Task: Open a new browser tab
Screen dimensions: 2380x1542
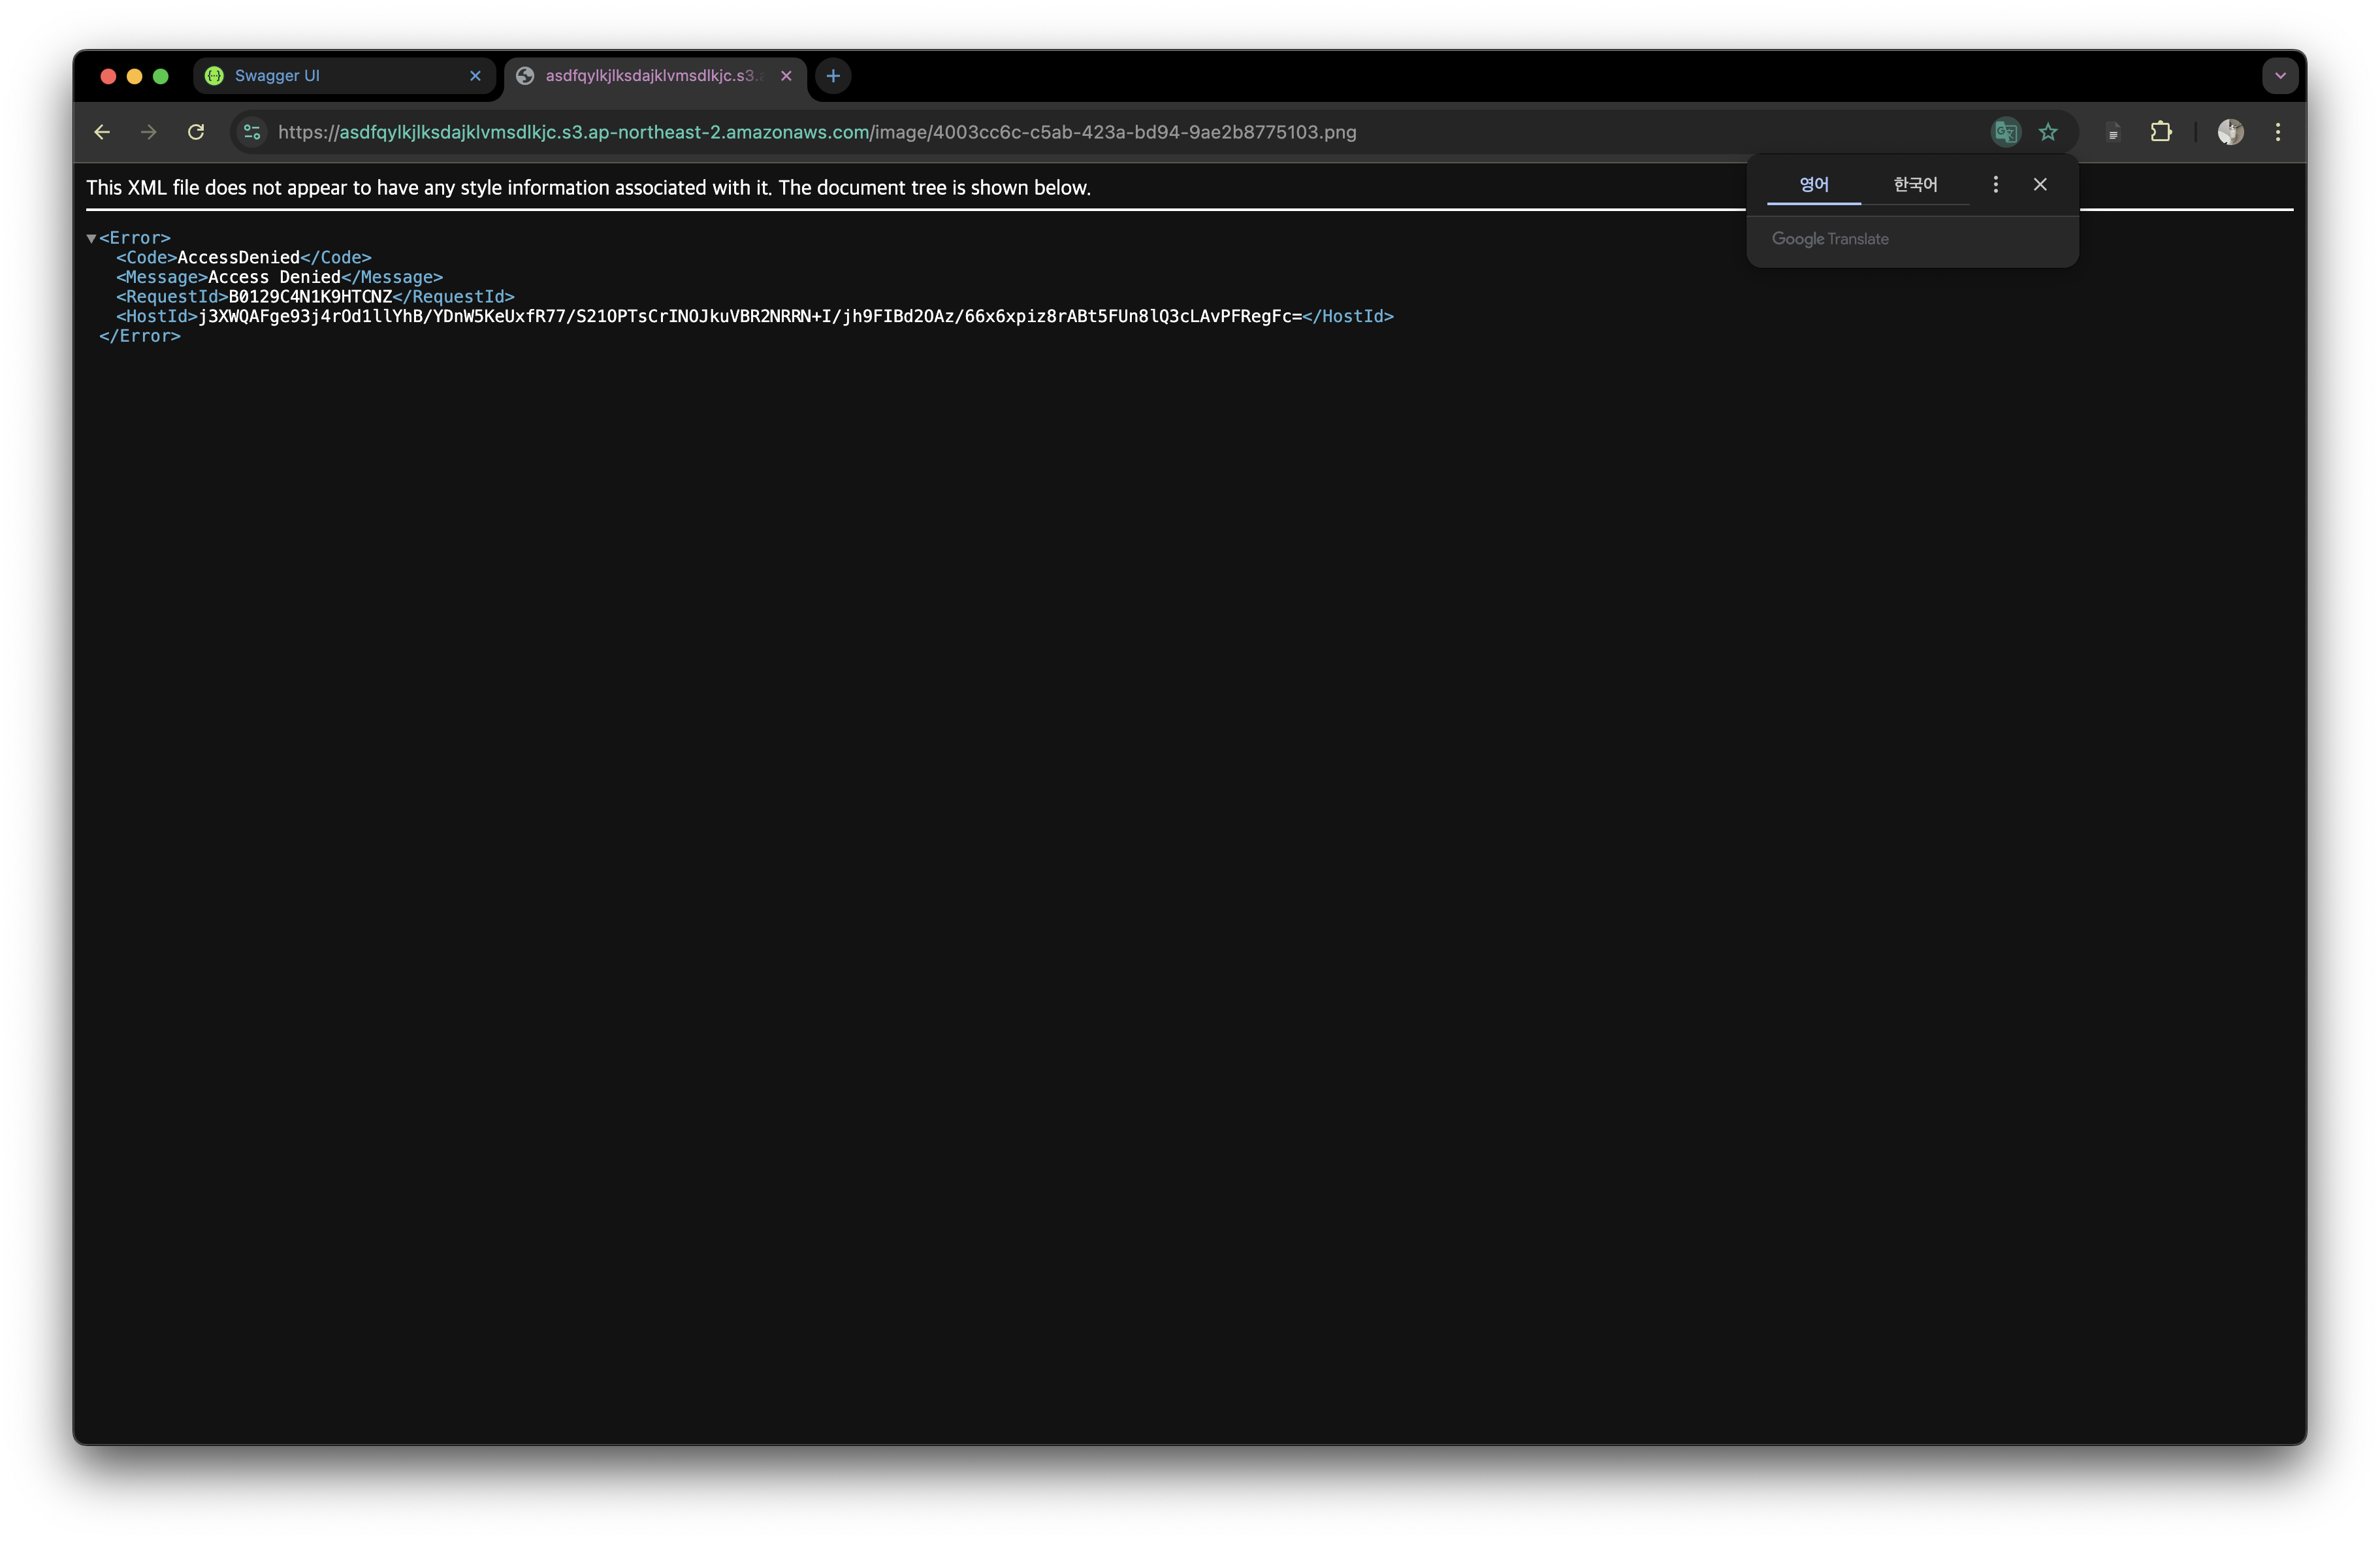Action: pos(833,76)
